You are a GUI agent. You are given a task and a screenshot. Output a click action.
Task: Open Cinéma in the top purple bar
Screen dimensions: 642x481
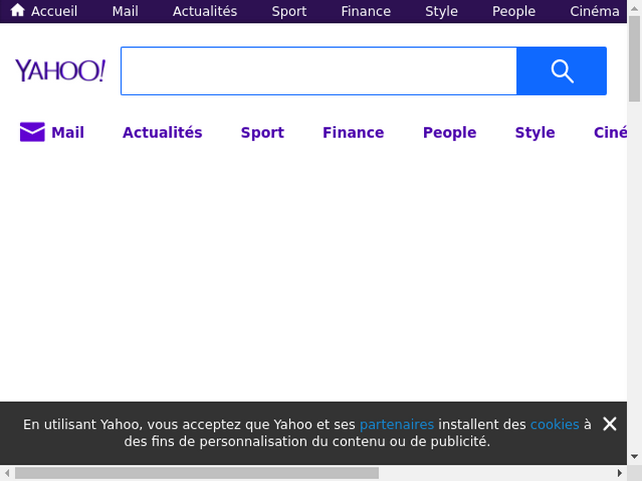click(x=594, y=11)
